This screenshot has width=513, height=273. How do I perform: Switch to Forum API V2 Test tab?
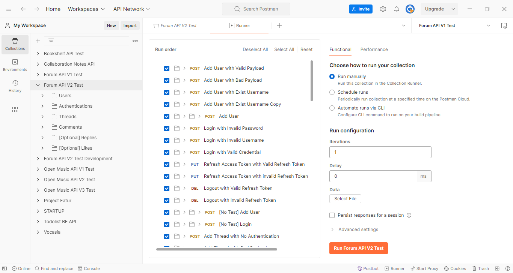(x=175, y=25)
